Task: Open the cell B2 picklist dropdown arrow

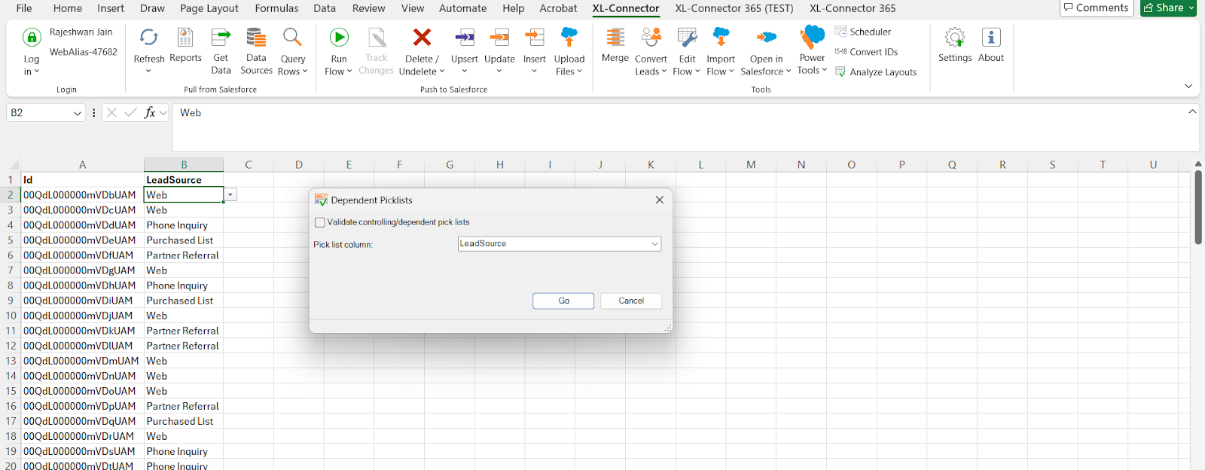Action: [230, 195]
